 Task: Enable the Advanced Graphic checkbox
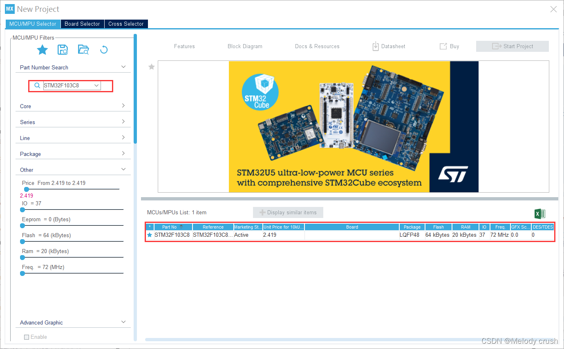(x=27, y=337)
